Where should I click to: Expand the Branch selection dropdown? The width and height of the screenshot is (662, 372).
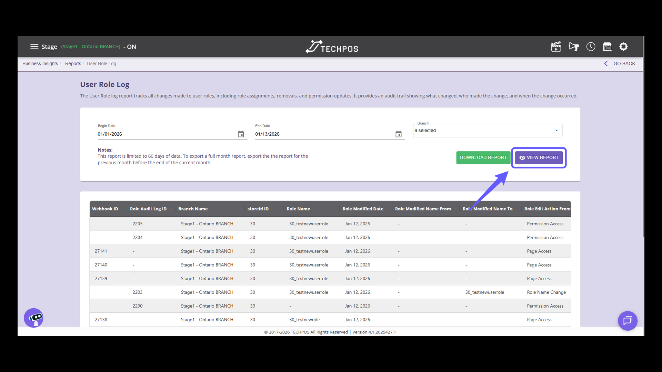(556, 131)
